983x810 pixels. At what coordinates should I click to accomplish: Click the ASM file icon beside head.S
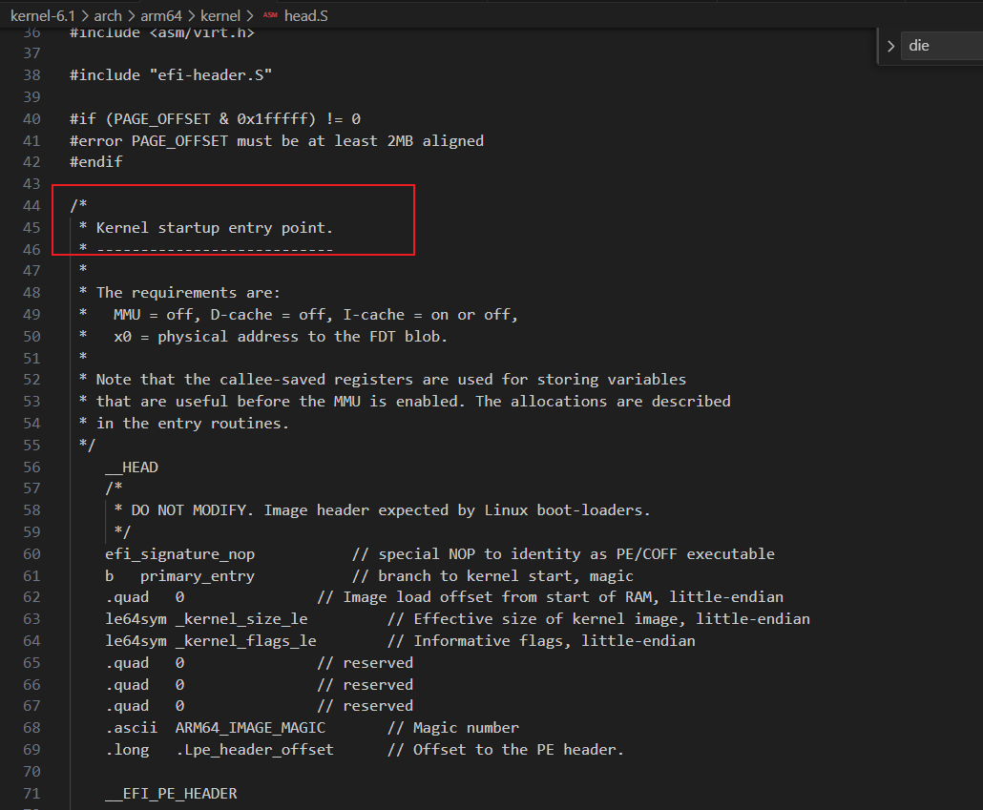[x=270, y=16]
